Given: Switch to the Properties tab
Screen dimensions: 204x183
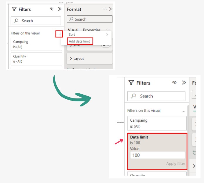Looking at the screenshot, I should point(92,30).
